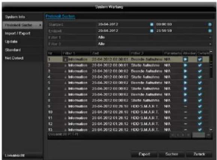The image size is (217, 160).
Task: Select log row 9 HDD S.M.A.R.T.
Action: [129, 106]
